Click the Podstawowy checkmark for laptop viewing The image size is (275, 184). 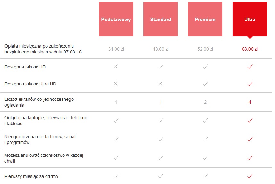[x=116, y=120]
